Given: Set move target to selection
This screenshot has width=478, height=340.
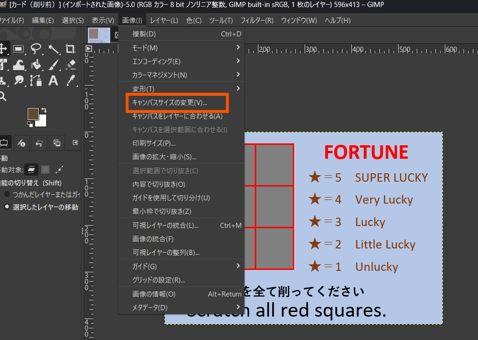Looking at the screenshot, I should coord(45,169).
